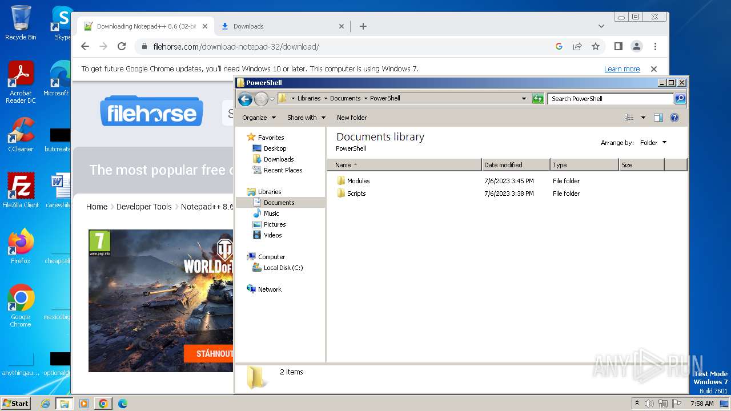Click the Google icon in Chrome's address bar
The width and height of the screenshot is (731, 411).
pyautogui.click(x=559, y=46)
